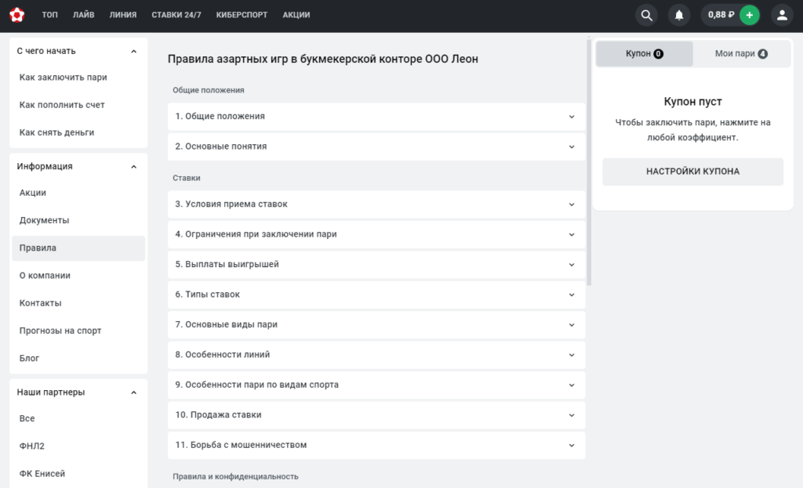
Task: Expand 5. Выплаты выигрышей
Action: coord(376,265)
